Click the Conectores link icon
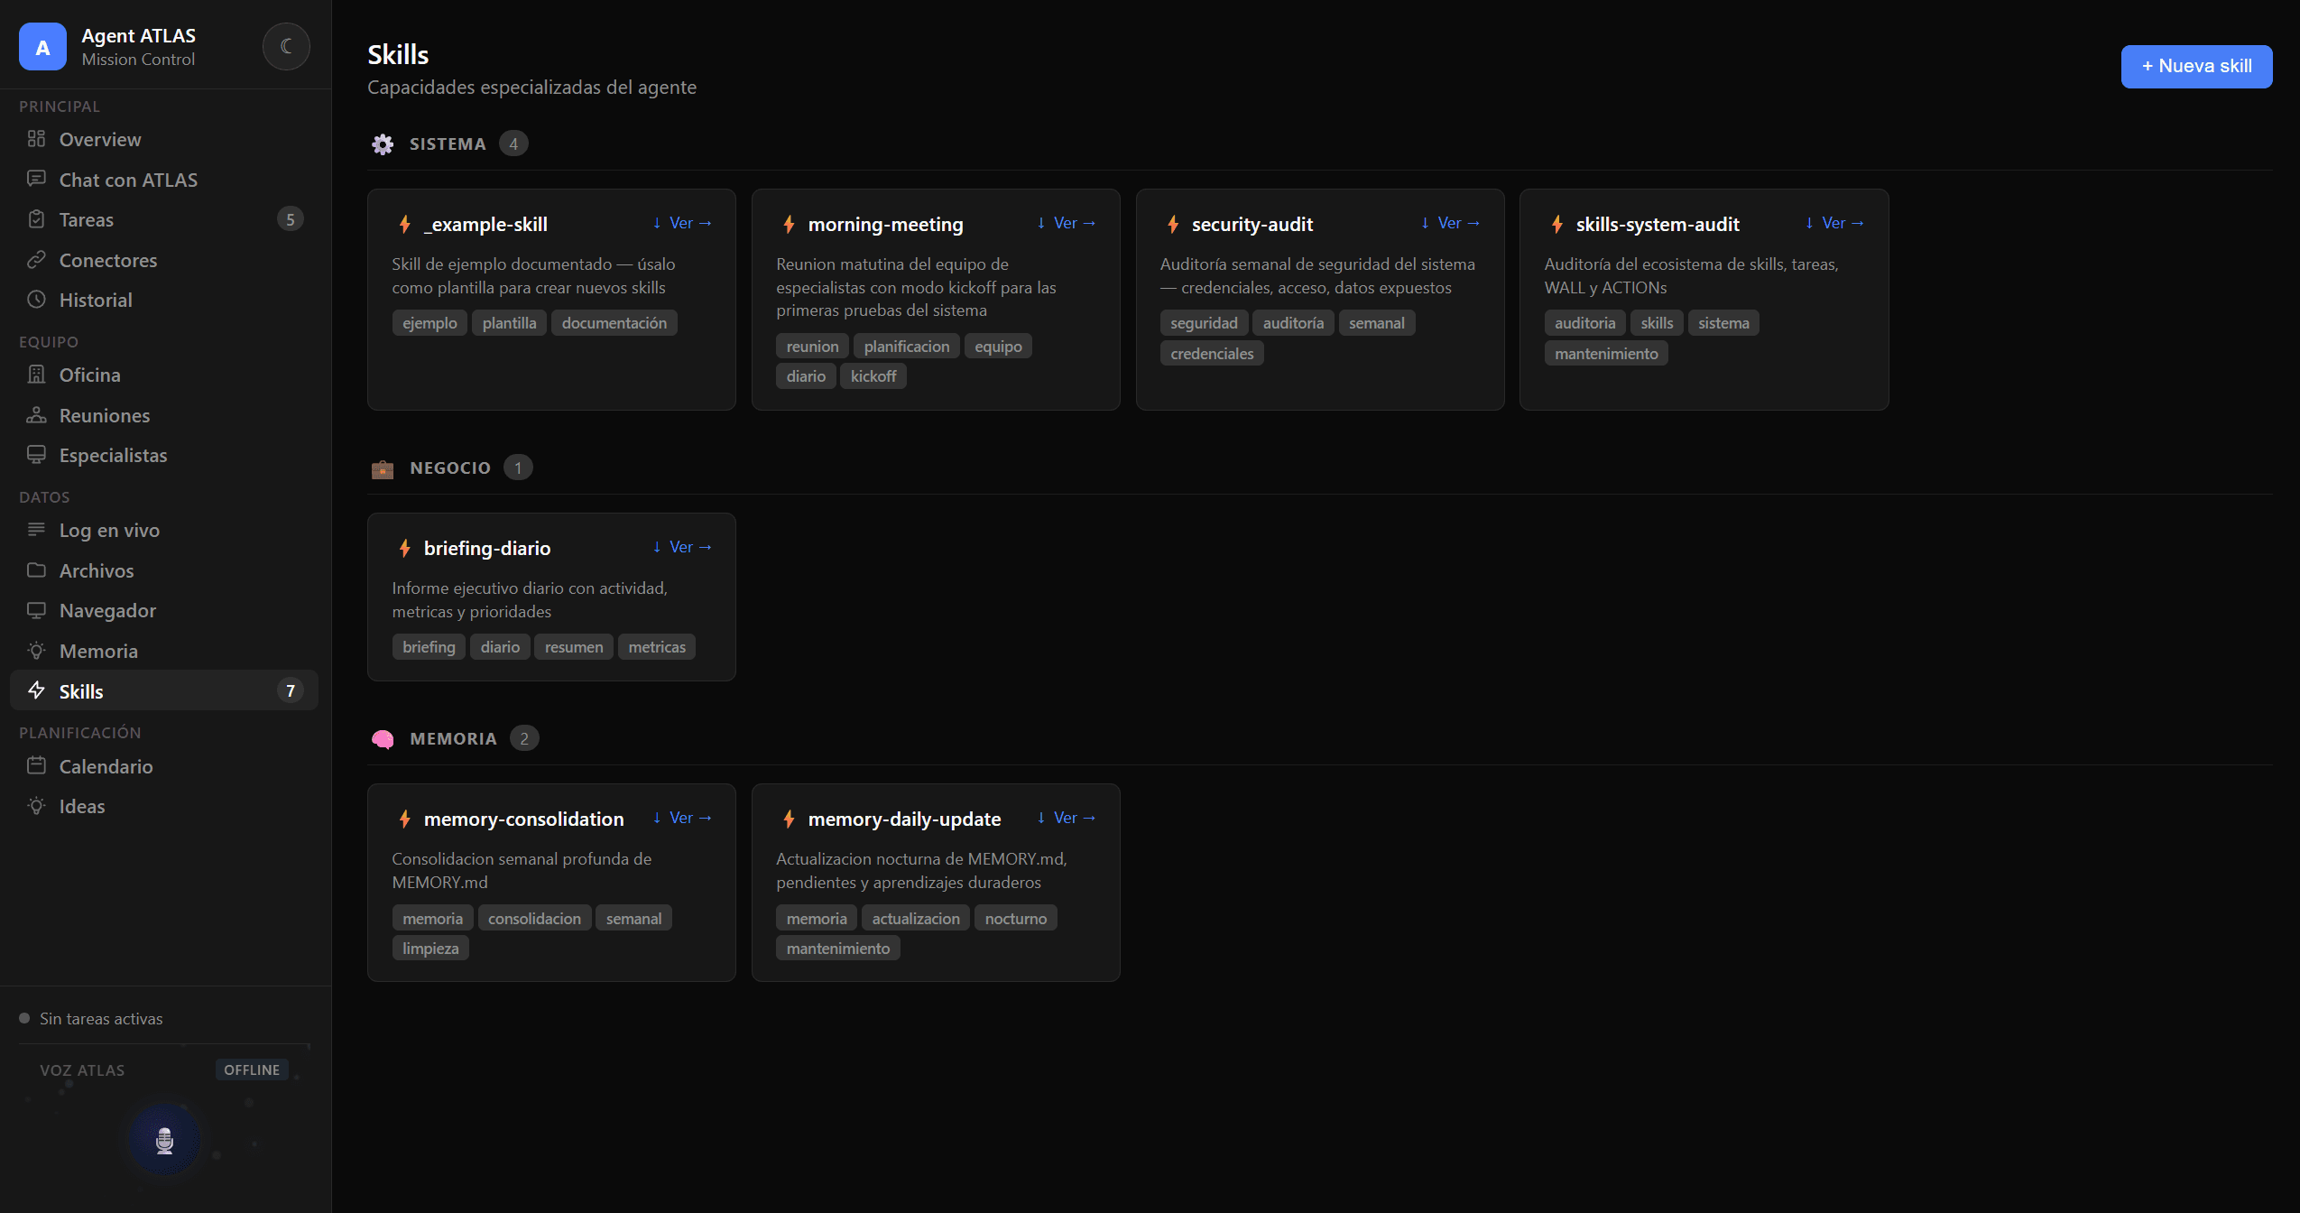Image resolution: width=2300 pixels, height=1213 pixels. (x=36, y=260)
